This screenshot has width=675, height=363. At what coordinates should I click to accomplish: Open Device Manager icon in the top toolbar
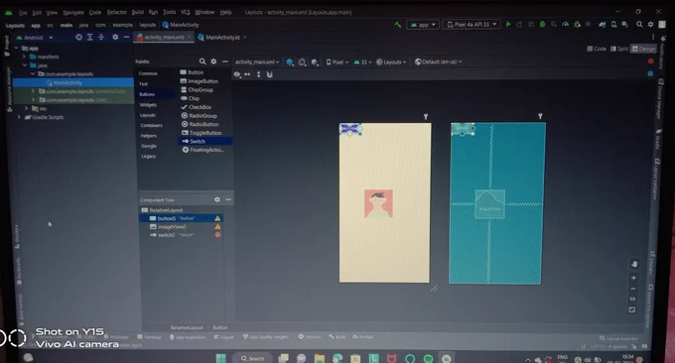[613, 25]
